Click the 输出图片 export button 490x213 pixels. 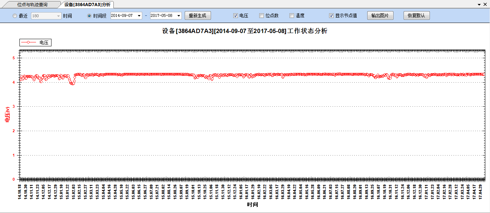point(380,16)
